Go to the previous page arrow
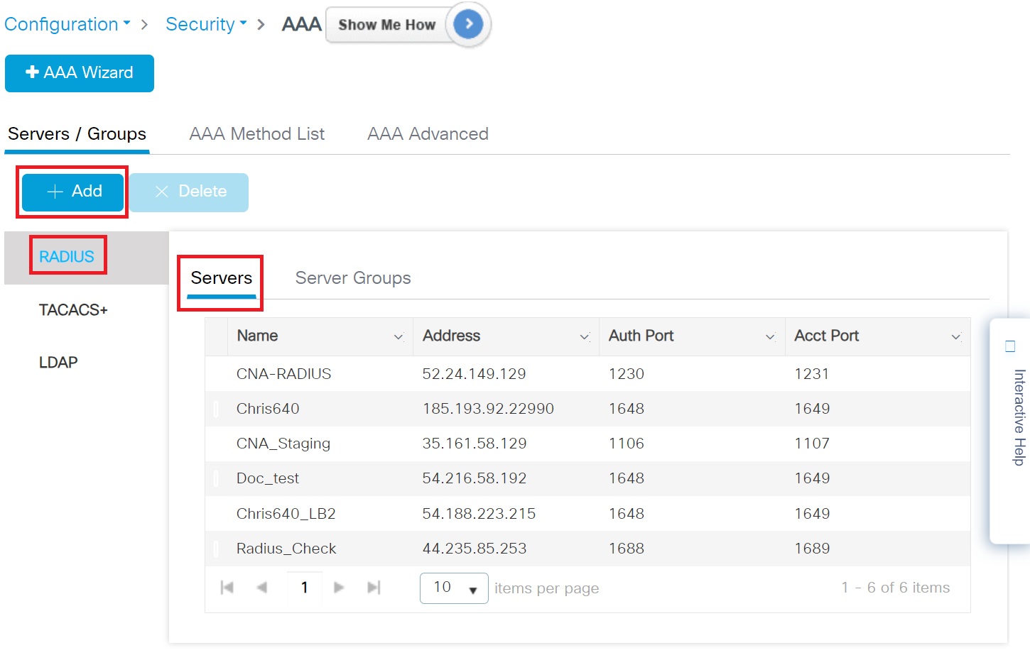This screenshot has height=660, width=1030. [262, 588]
